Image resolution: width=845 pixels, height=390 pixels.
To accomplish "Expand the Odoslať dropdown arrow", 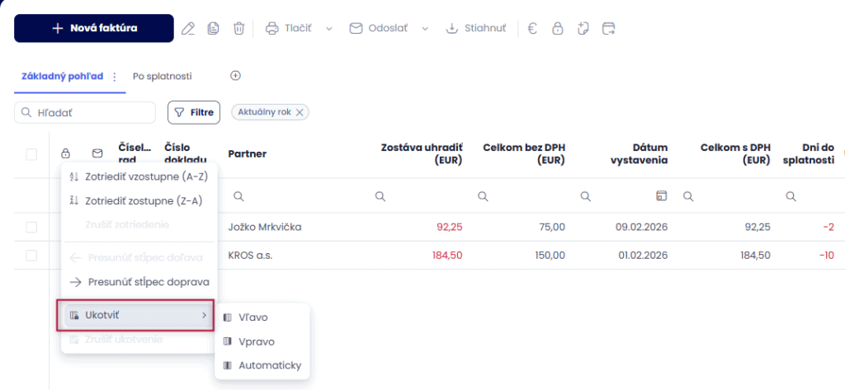I will (x=426, y=29).
